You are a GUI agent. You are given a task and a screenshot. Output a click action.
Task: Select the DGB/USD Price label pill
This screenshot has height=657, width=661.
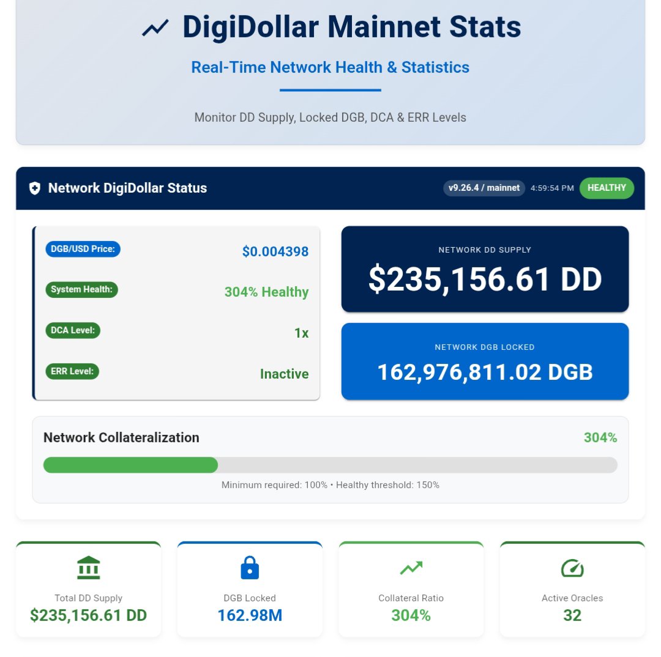[x=83, y=249]
